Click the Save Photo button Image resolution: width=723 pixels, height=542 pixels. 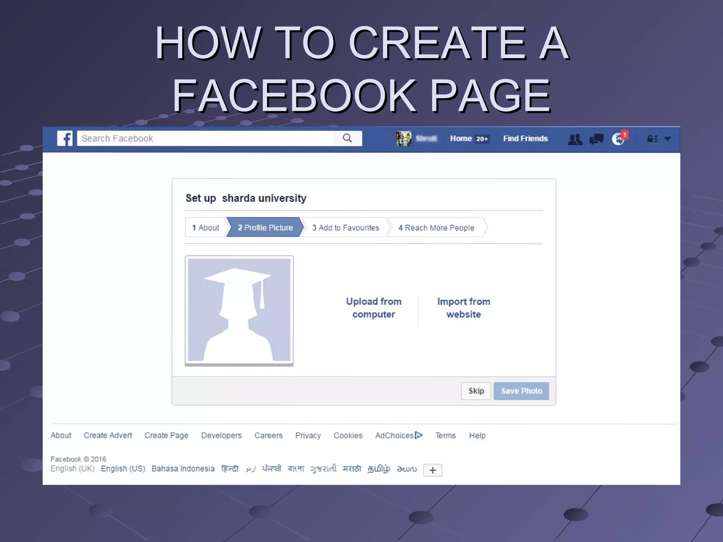(x=521, y=391)
